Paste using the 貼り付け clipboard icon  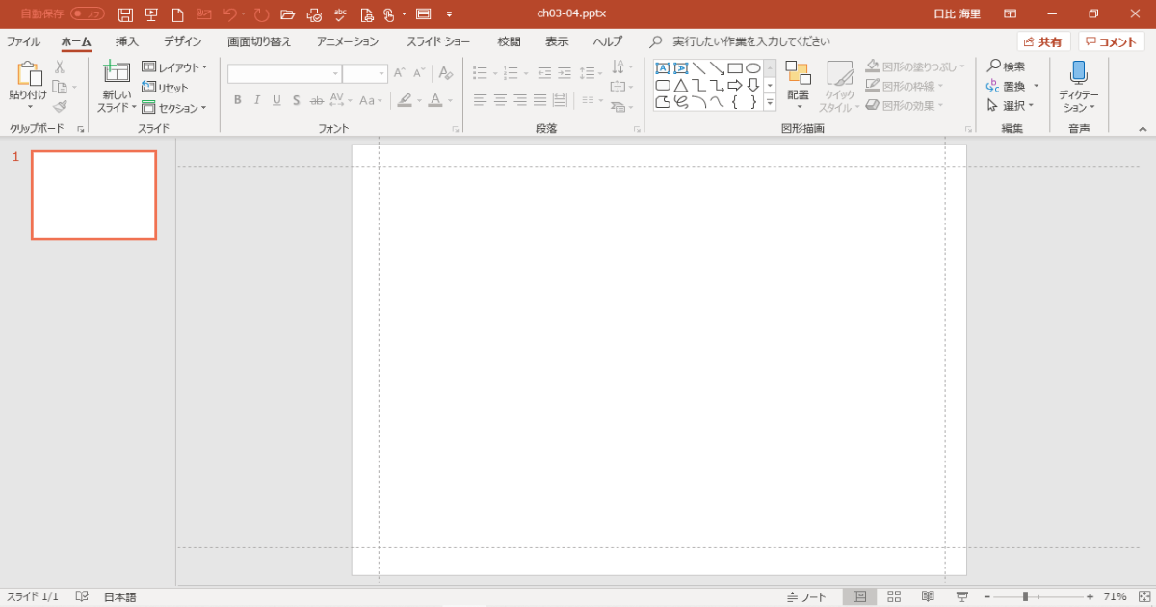pyautogui.click(x=29, y=75)
